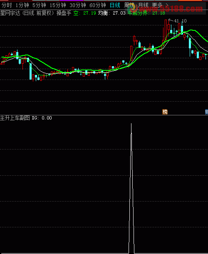The width and height of the screenshot is (208, 254).
Task: Switch to the 月线 monthly tab
Action: [143, 5]
